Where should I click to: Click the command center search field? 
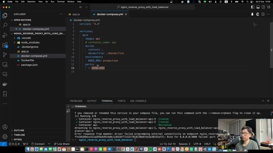142,7
